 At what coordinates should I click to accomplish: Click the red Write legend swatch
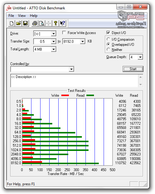point(65,95)
